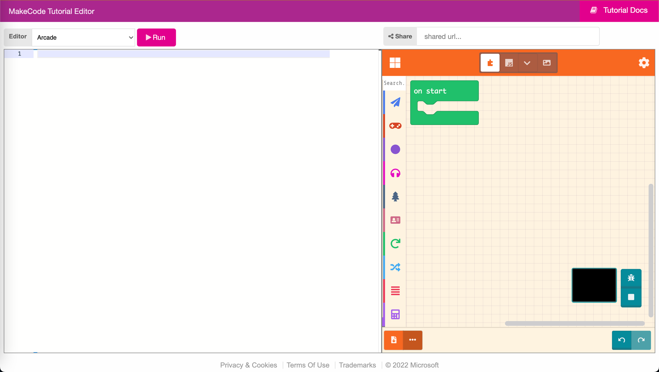Open the Controller category gamepad icon
Viewport: 659px width, 372px height.
[x=395, y=126]
